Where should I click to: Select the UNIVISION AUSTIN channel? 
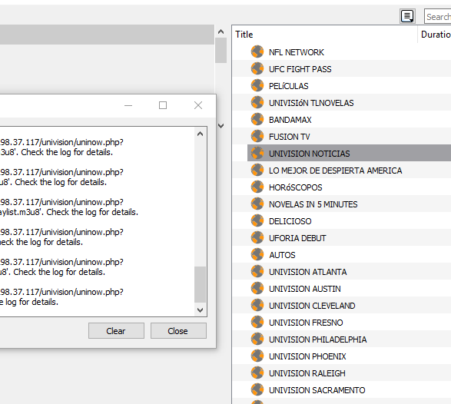[304, 289]
